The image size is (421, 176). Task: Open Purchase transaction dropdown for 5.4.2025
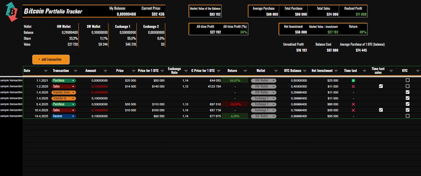click(64, 104)
